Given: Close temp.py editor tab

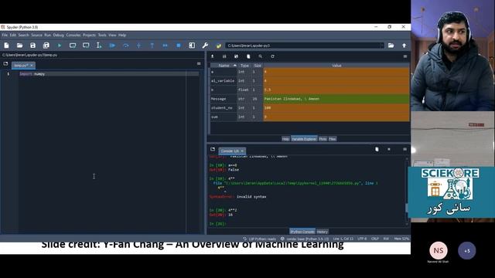Looking at the screenshot, I should [x=32, y=66].
